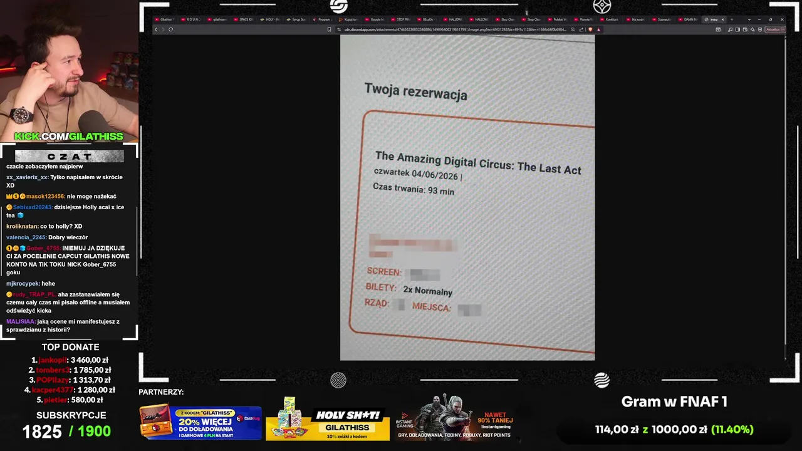The height and width of the screenshot is (451, 802).
Task: Click the music note playlist icon
Action: [731, 29]
